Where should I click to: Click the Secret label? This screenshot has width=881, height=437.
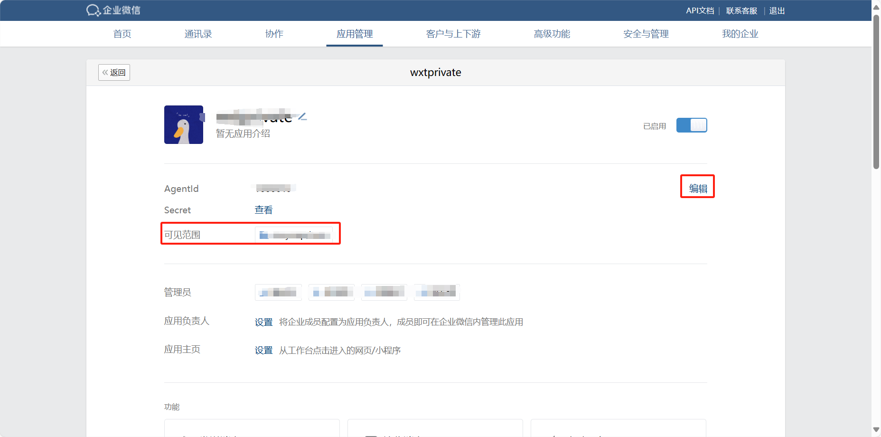click(x=178, y=210)
